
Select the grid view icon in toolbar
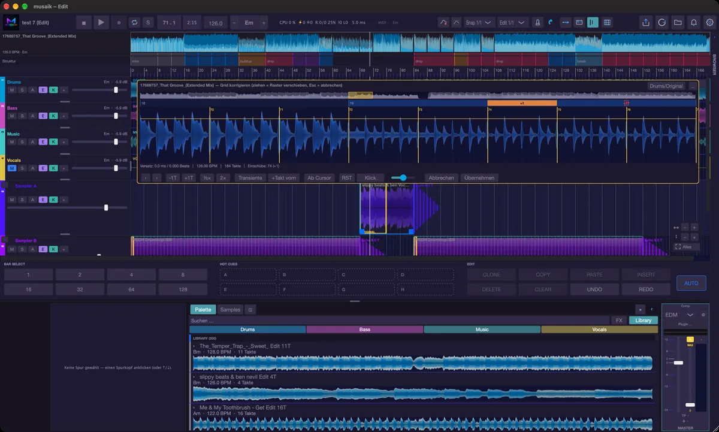point(607,23)
